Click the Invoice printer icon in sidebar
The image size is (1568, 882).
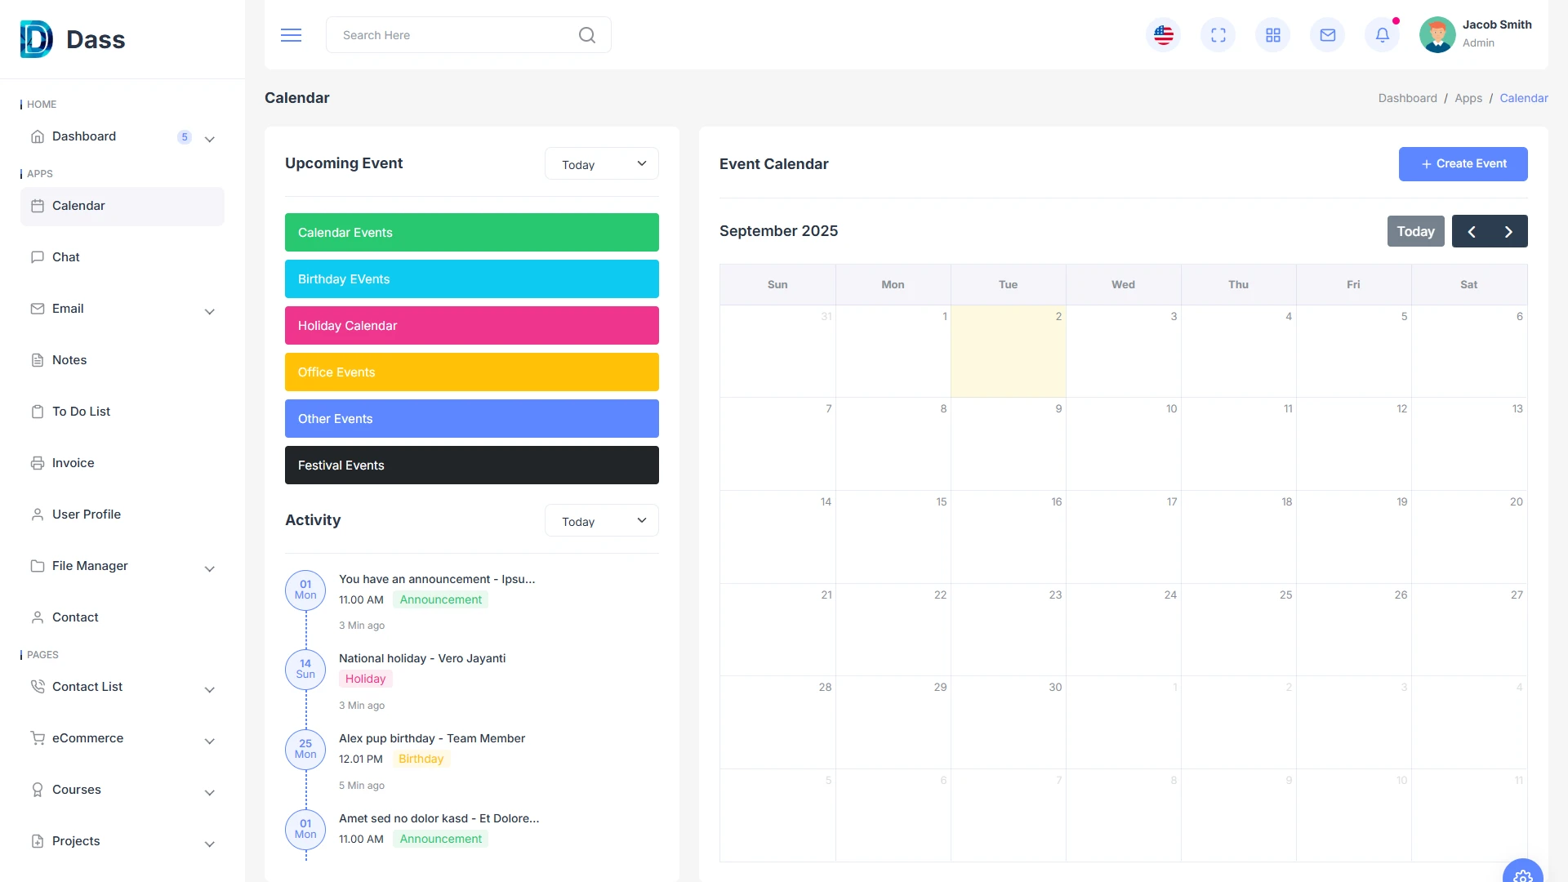tap(38, 463)
